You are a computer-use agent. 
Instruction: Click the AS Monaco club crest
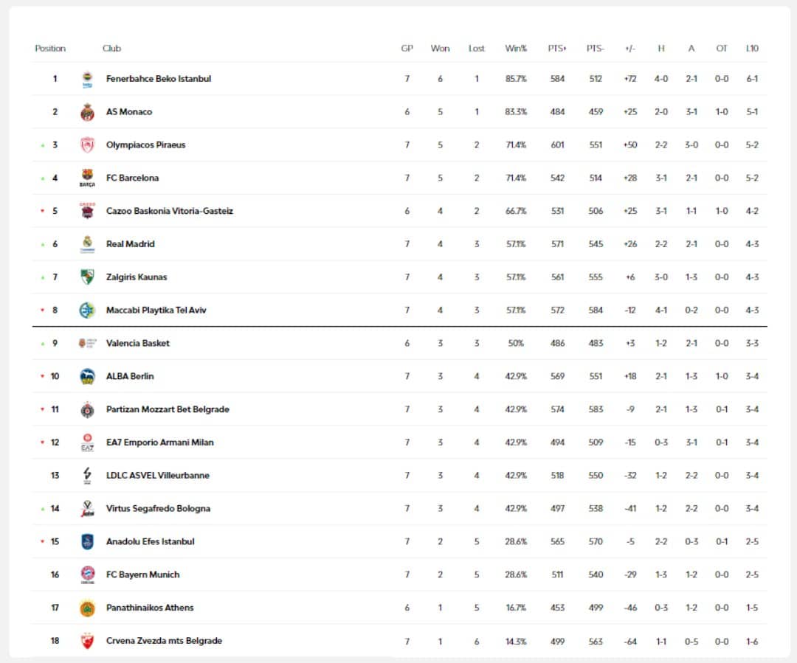click(x=87, y=112)
